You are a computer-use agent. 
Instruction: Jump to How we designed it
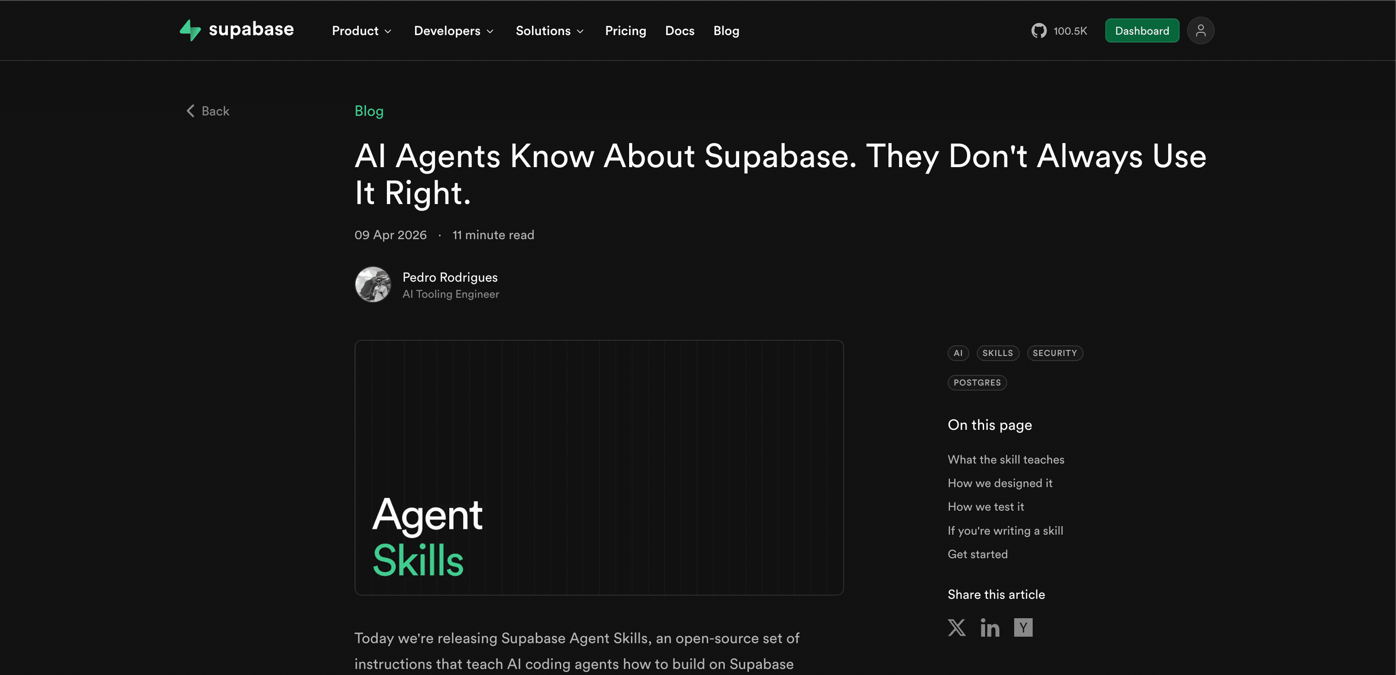pos(1000,483)
